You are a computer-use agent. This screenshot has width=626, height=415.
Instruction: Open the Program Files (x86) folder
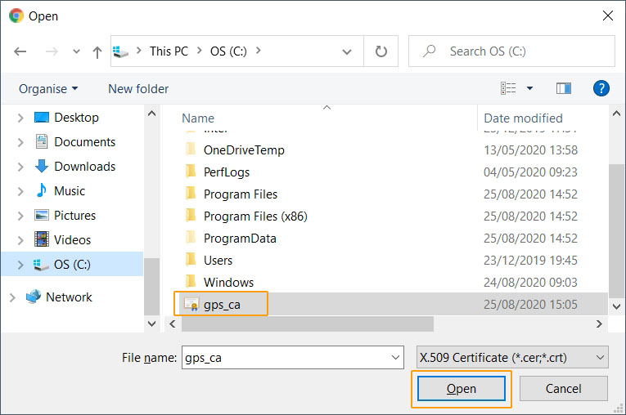(254, 216)
